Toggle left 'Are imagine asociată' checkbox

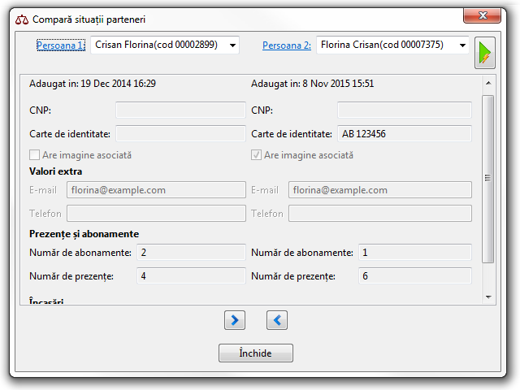[x=35, y=155]
